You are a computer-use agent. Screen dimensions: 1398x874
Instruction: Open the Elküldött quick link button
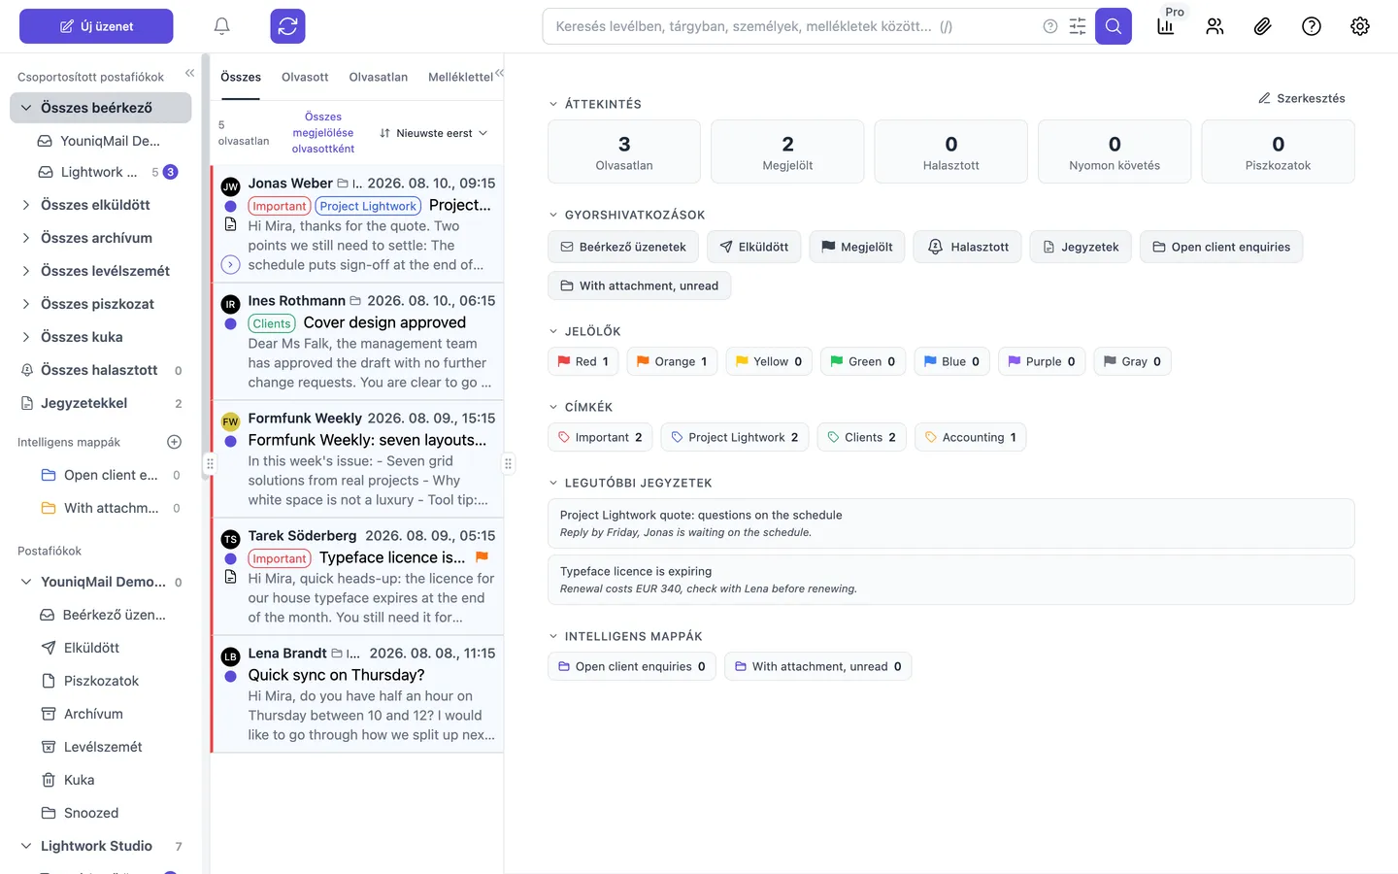tap(753, 247)
